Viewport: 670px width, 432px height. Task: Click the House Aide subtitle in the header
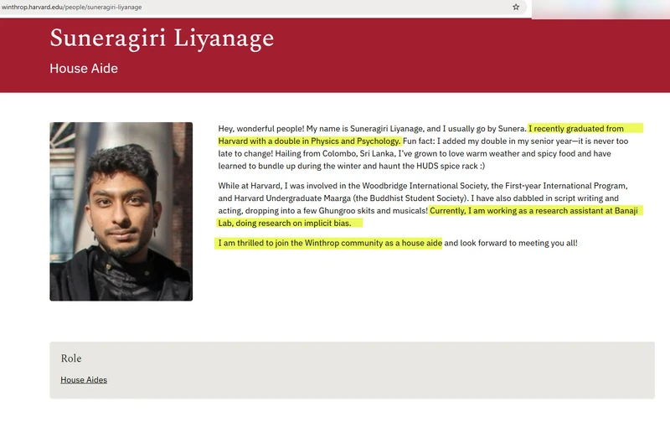84,69
